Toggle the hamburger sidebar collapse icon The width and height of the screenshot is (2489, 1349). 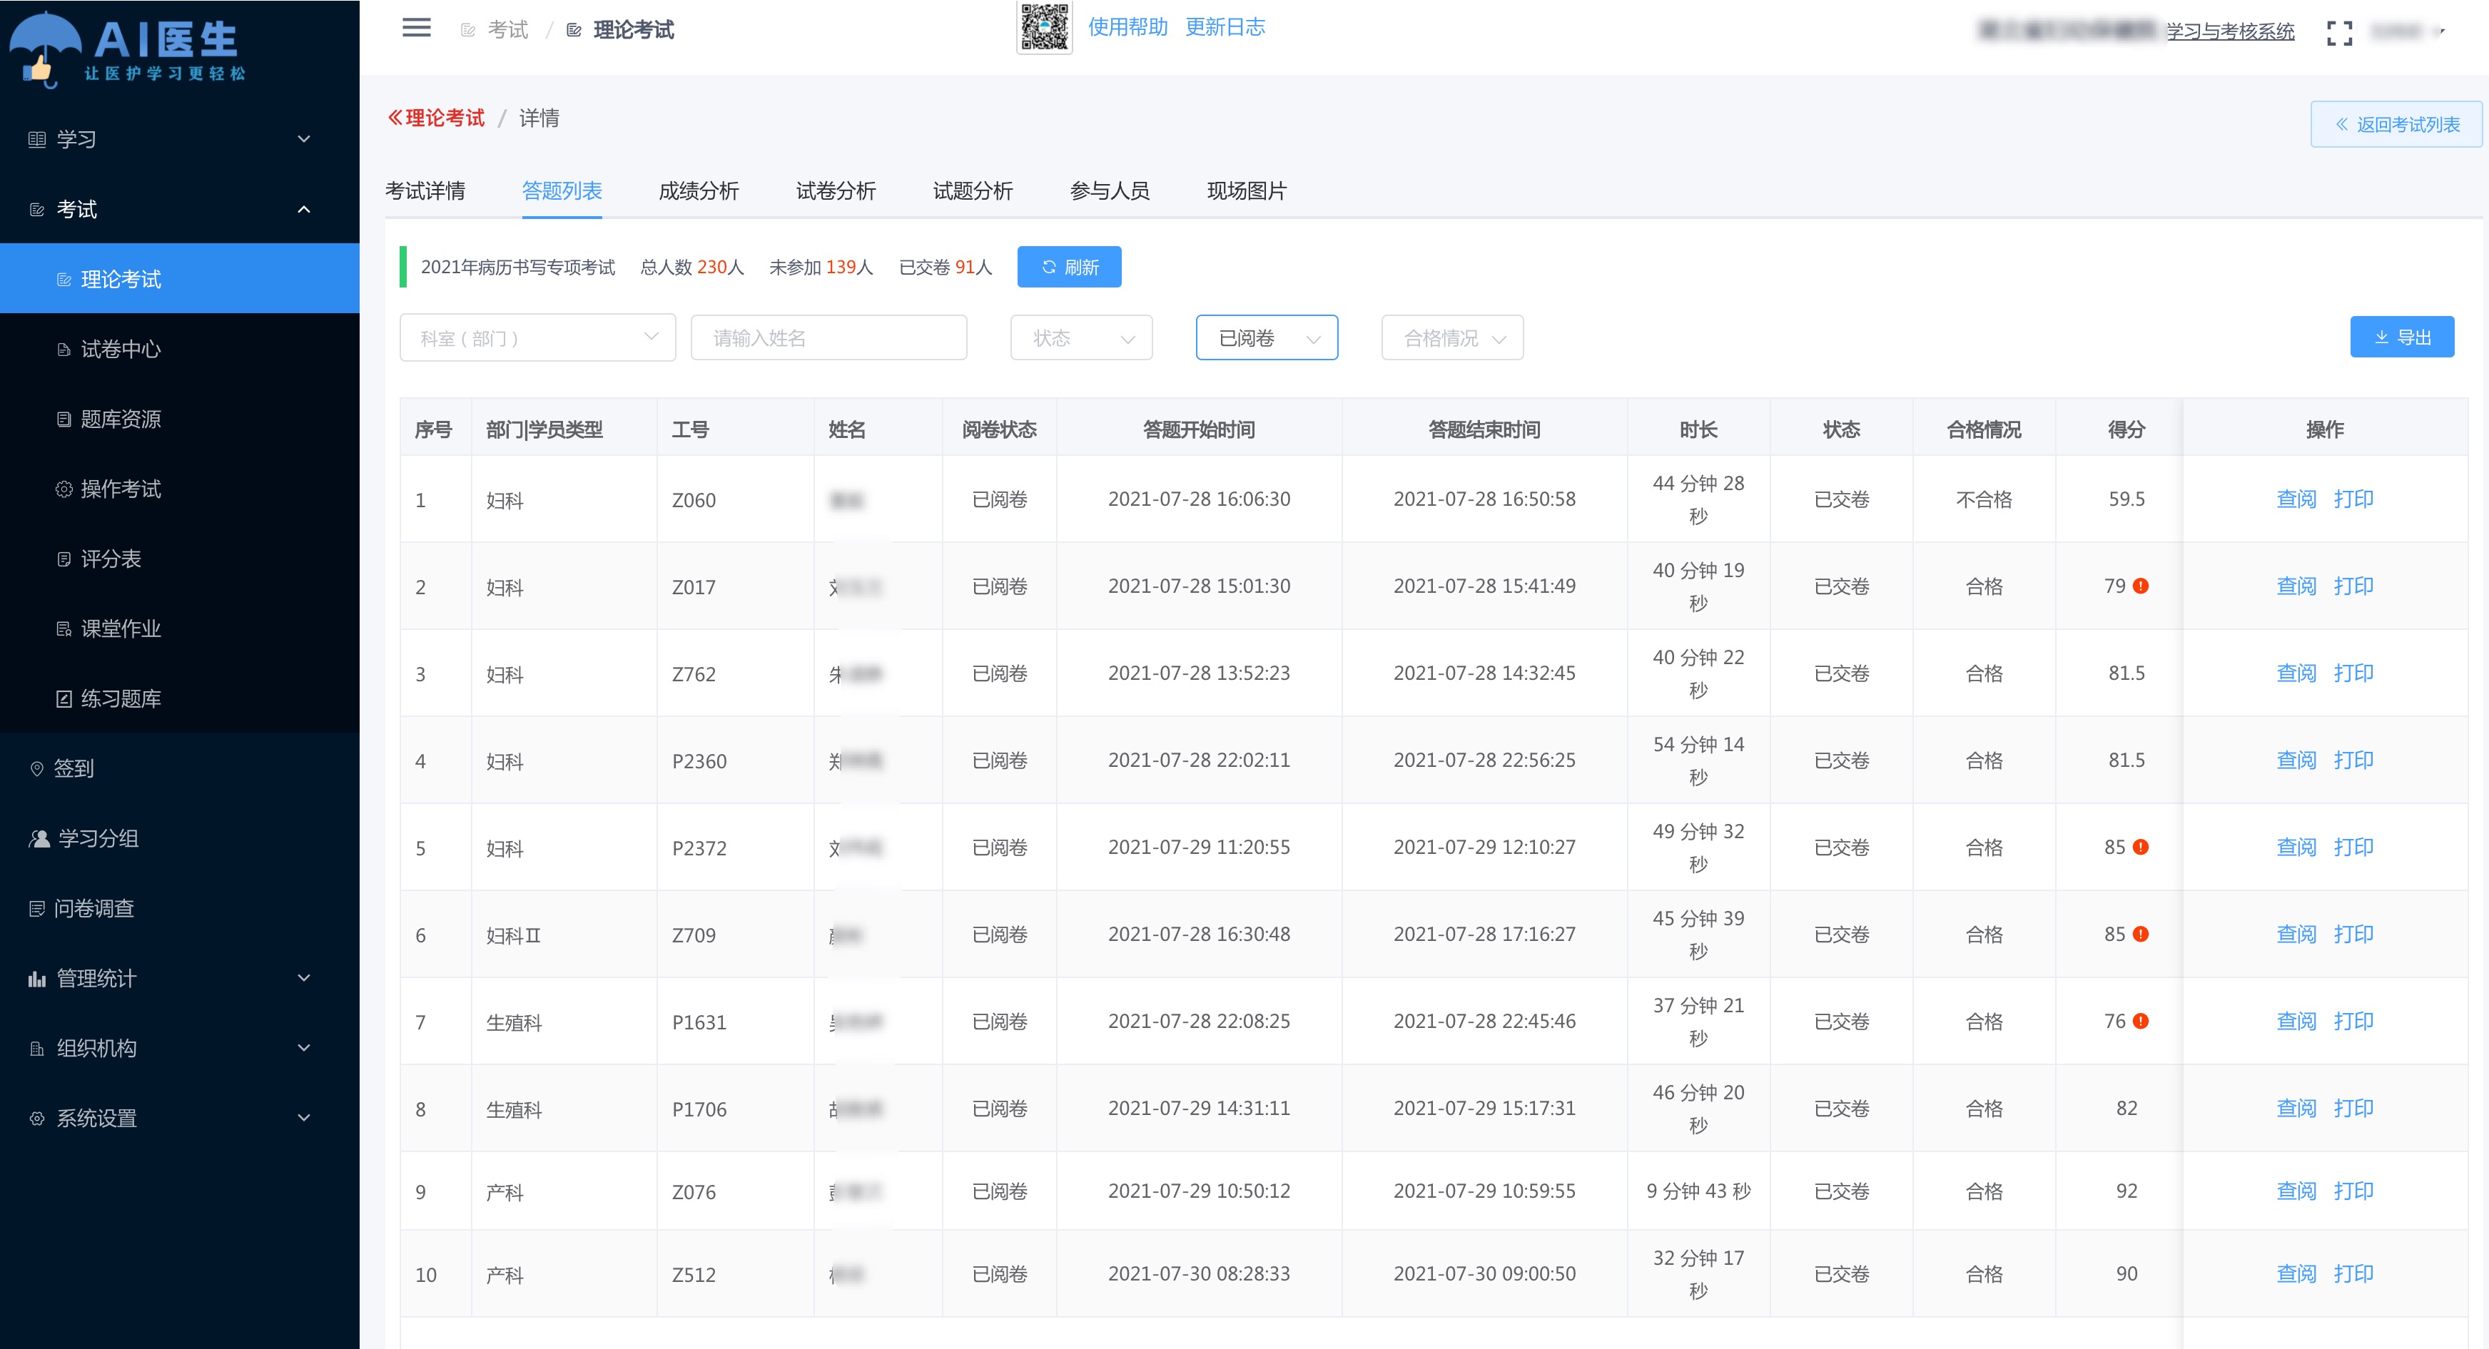(x=417, y=28)
